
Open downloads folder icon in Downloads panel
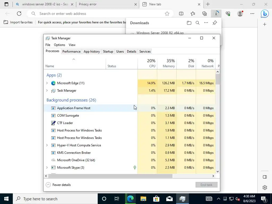click(x=189, y=23)
